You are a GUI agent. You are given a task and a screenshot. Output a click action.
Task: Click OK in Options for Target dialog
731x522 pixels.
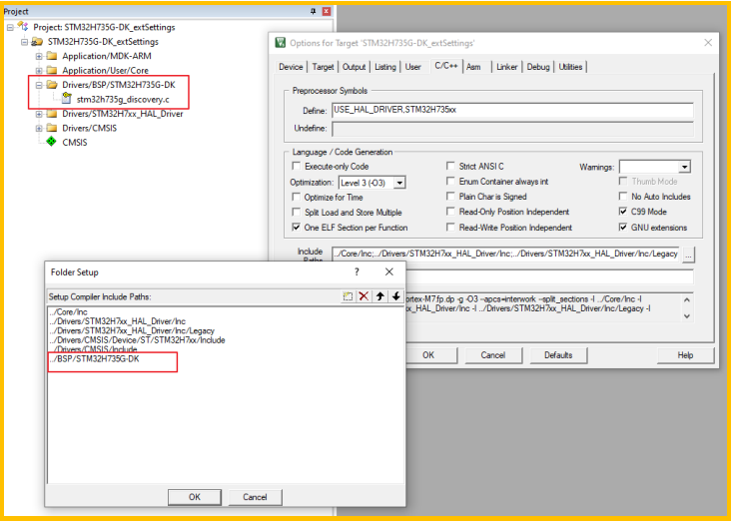click(x=428, y=355)
